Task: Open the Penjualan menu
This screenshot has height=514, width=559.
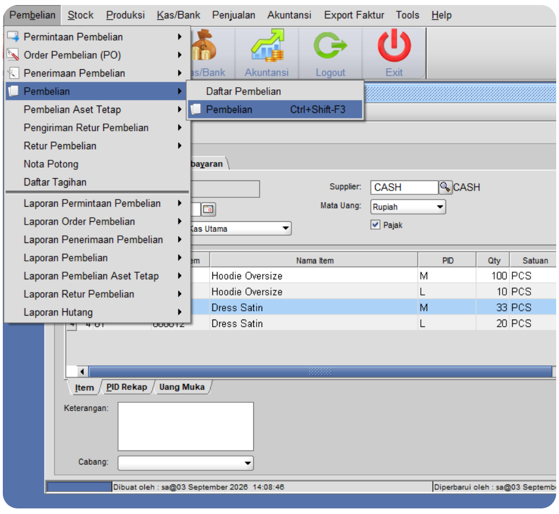Action: tap(234, 15)
